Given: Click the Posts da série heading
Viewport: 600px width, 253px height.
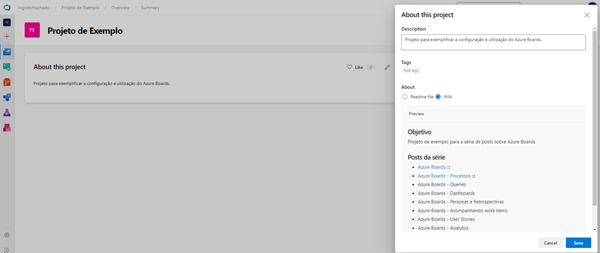Looking at the screenshot, I should click(x=426, y=157).
